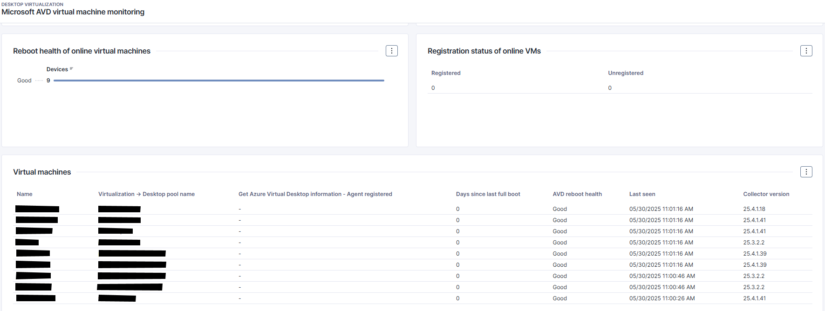Image resolution: width=825 pixels, height=311 pixels.
Task: Click the Collector version column header
Action: point(766,194)
